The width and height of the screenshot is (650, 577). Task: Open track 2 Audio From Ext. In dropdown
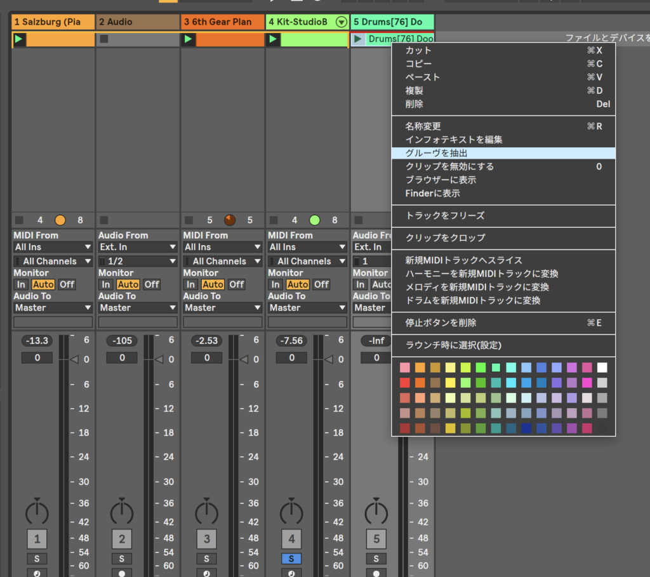pos(138,247)
